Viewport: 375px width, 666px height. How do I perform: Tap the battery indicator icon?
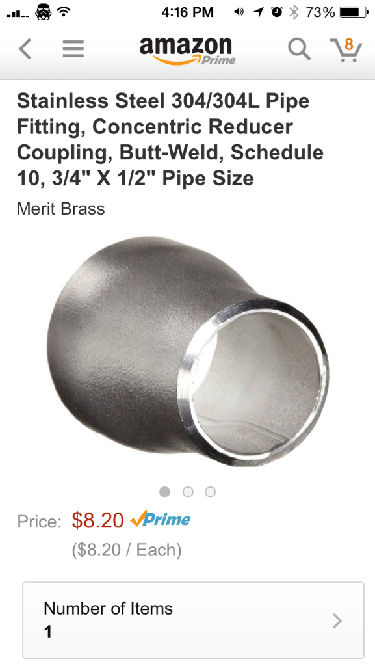[354, 12]
